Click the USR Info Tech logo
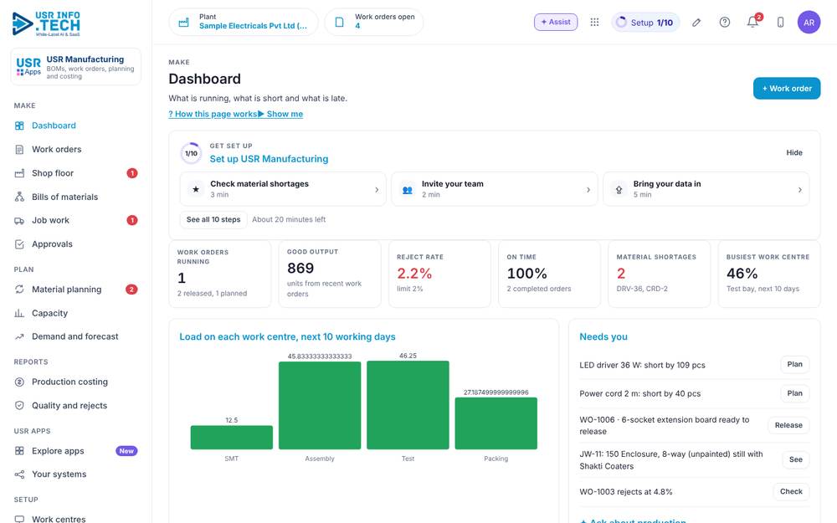The width and height of the screenshot is (837, 523). pyautogui.click(x=46, y=23)
